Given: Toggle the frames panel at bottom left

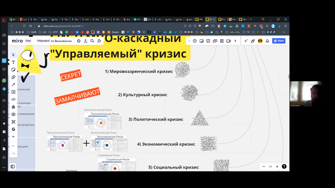Looking at the screenshot, I should tap(13, 166).
